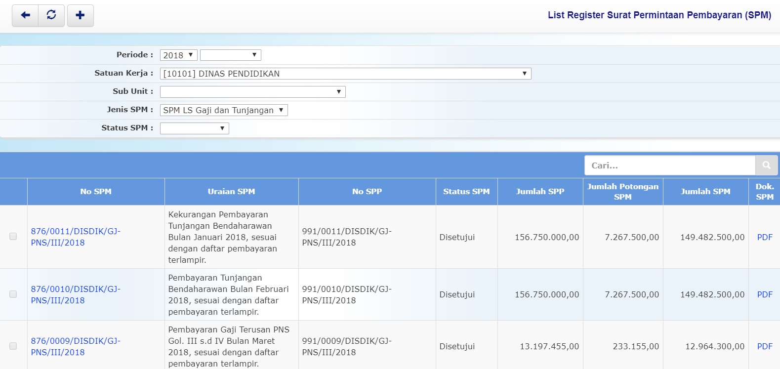Click the Jumlah Potongan SPM column header

[x=623, y=192]
